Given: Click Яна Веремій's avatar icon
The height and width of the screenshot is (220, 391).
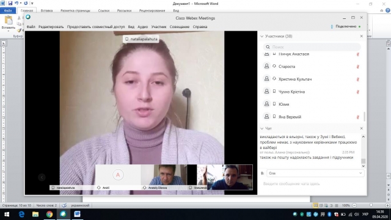Looking at the screenshot, I should point(266,116).
